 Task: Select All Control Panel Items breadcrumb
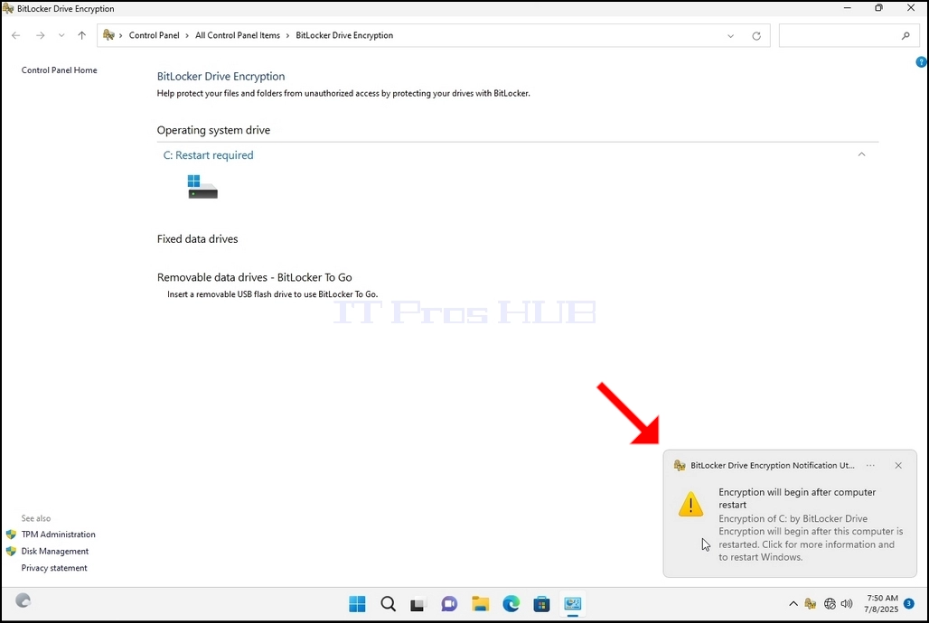(238, 35)
